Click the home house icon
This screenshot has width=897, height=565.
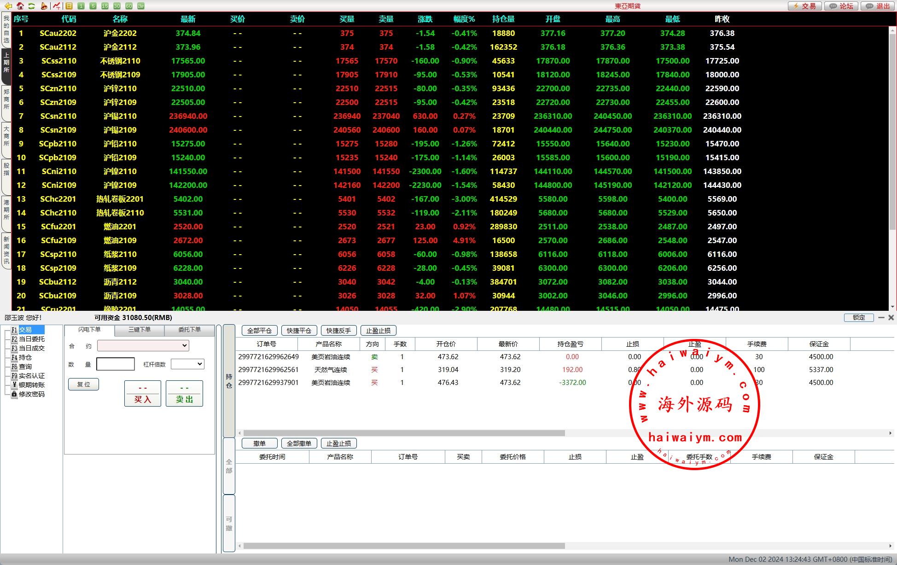pos(20,6)
